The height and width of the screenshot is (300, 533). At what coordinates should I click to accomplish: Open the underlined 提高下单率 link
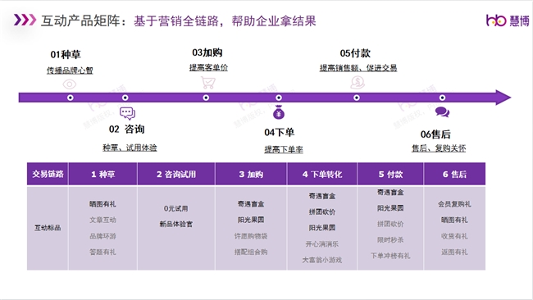click(x=284, y=149)
